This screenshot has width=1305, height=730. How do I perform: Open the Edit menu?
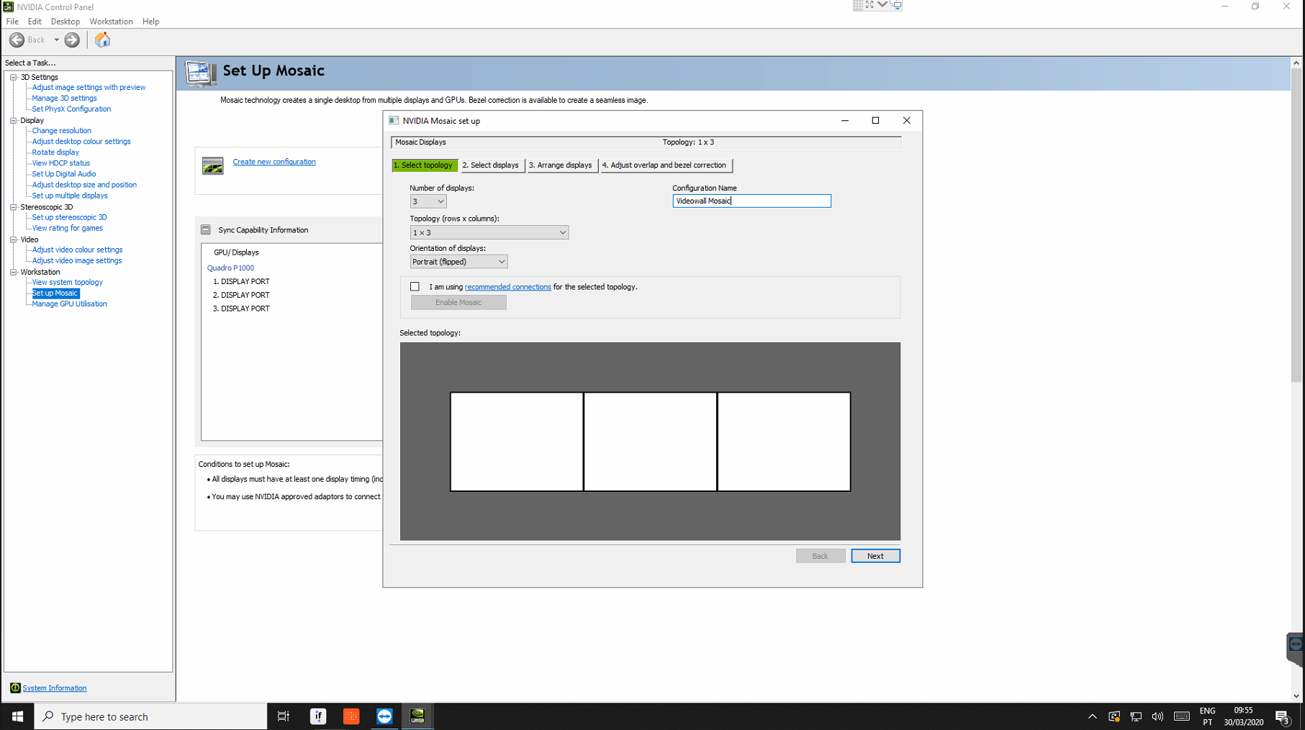[x=35, y=22]
